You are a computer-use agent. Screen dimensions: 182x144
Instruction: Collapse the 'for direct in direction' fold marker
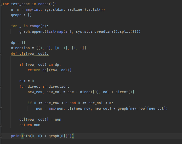1,87
